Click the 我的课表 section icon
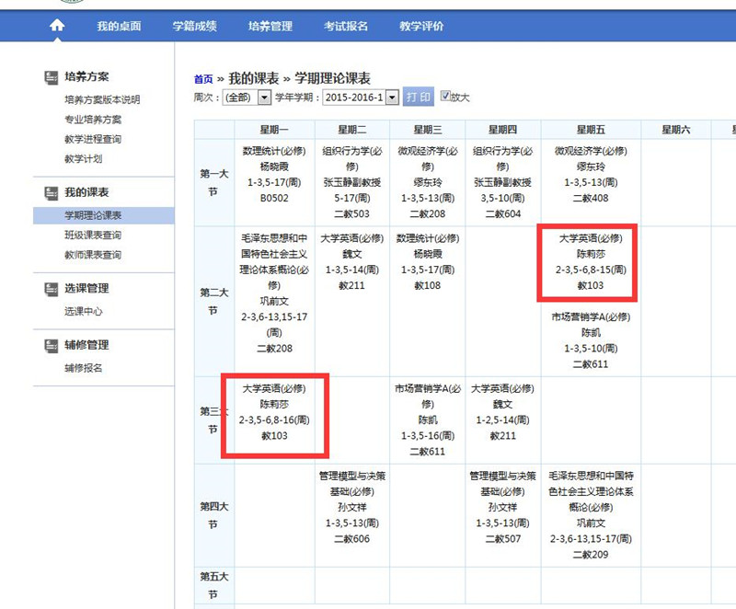 (52, 193)
